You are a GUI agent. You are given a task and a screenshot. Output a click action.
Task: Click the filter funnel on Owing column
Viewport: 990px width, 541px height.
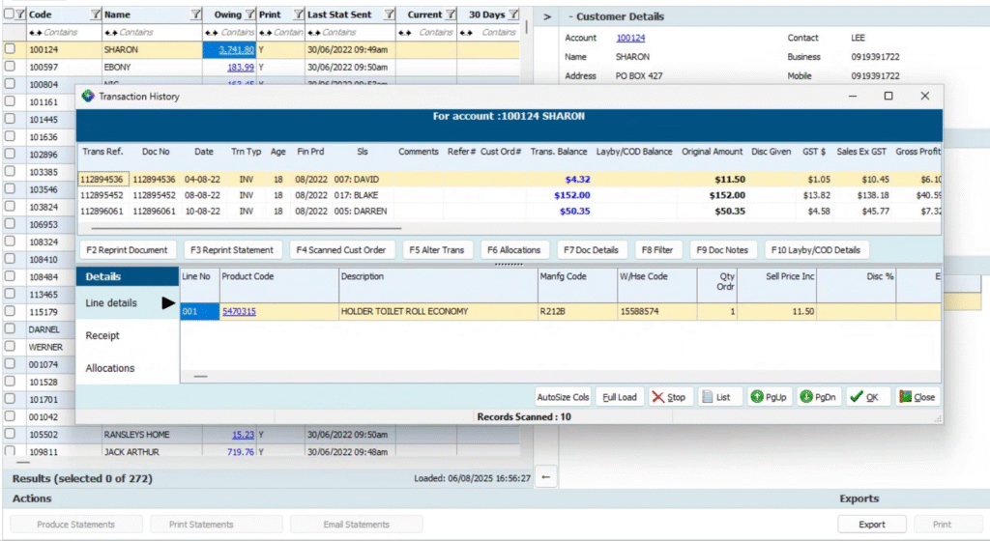(x=250, y=14)
